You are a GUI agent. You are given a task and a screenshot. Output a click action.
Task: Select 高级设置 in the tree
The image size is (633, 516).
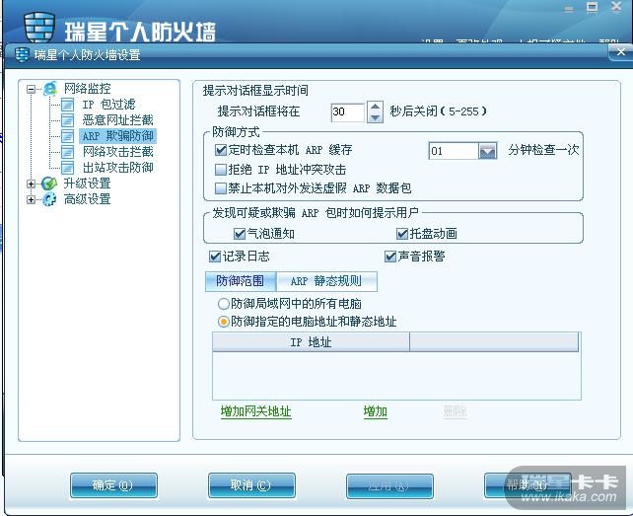tap(87, 199)
